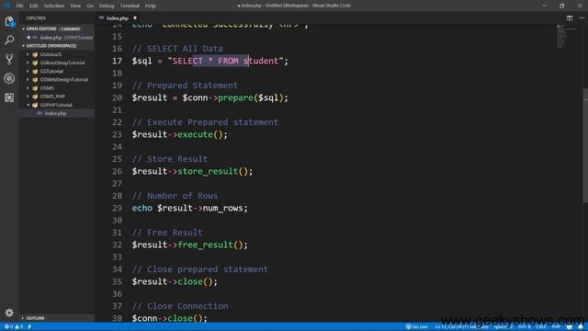
Task: Click 'num_rows' on line 29
Action: pos(222,208)
